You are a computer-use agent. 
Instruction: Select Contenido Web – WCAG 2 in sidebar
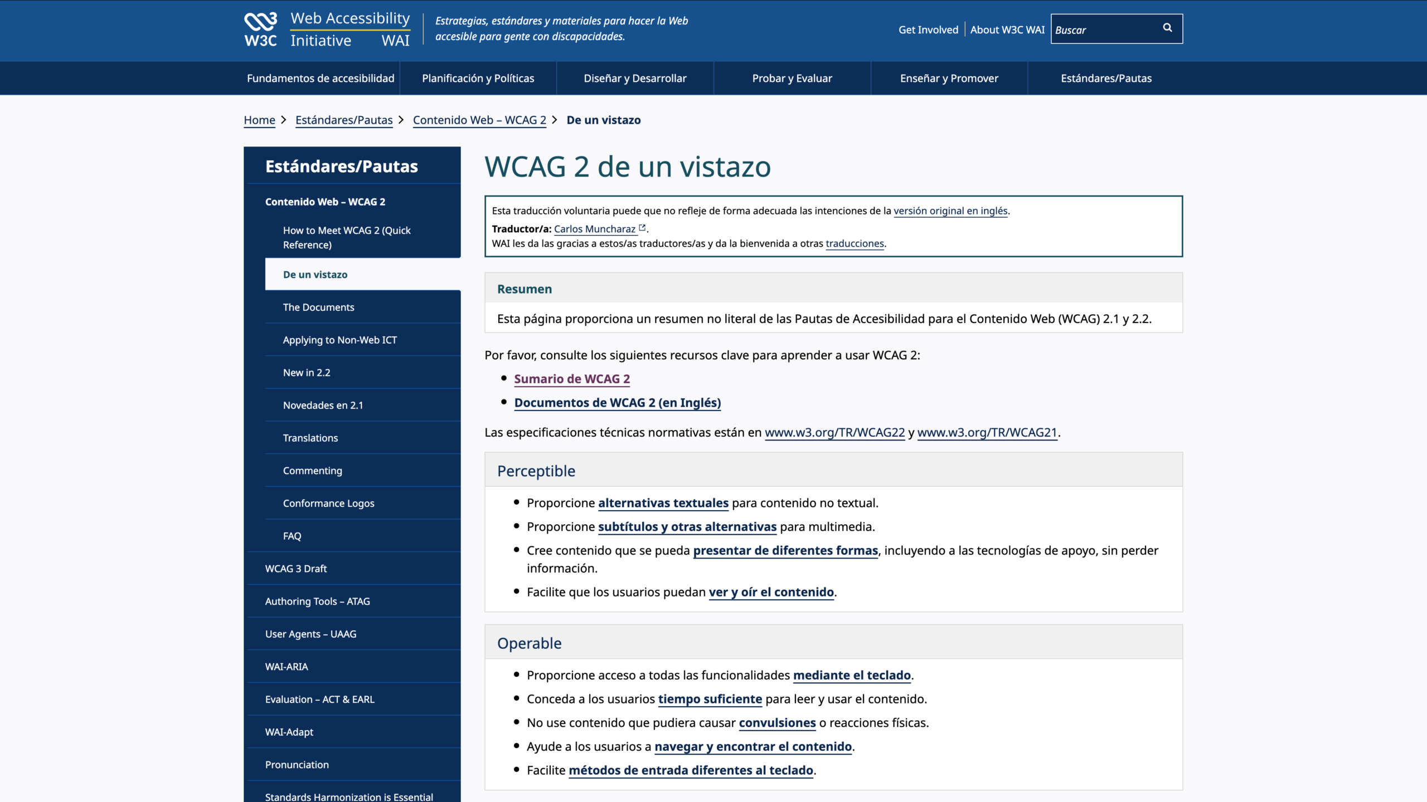pos(325,202)
